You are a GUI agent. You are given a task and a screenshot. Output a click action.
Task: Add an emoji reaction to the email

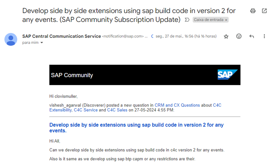click(x=239, y=36)
